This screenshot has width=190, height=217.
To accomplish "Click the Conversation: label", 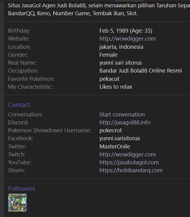I will click(x=25, y=115).
